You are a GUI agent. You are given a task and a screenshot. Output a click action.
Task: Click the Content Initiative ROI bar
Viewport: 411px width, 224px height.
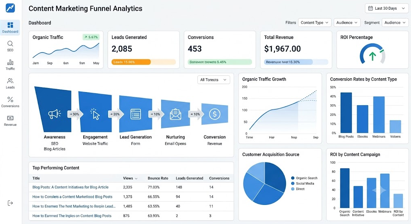coord(358,197)
